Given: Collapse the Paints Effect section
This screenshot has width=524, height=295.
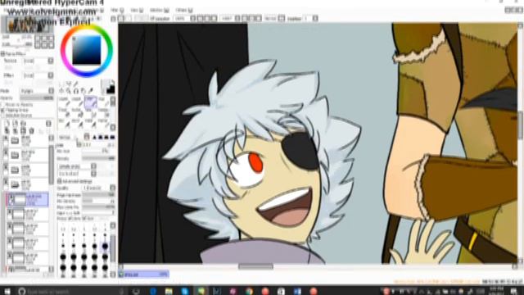Looking at the screenshot, I should pos(2,54).
